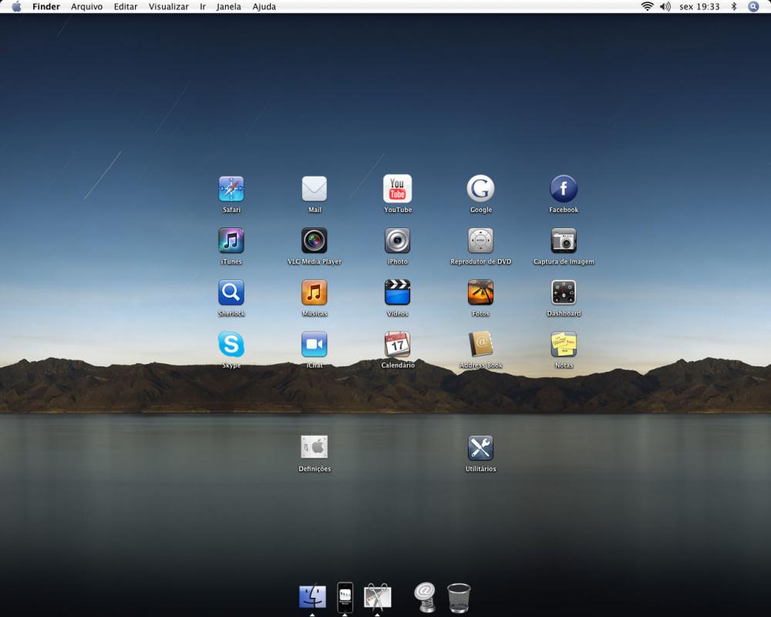Viewport: 771px width, 617px height.
Task: Open the Reprodutor de DVD icon
Action: click(x=480, y=241)
